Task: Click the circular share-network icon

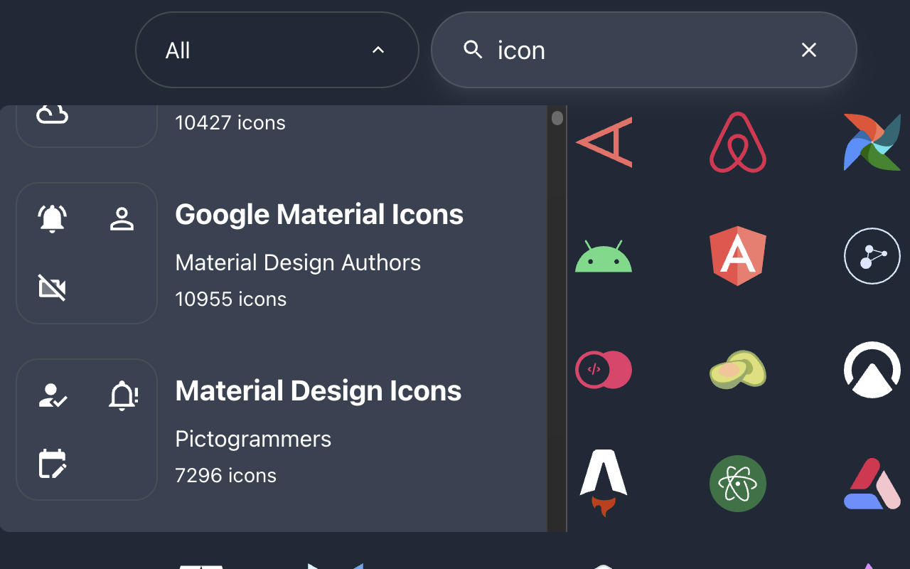Action: 872,256
